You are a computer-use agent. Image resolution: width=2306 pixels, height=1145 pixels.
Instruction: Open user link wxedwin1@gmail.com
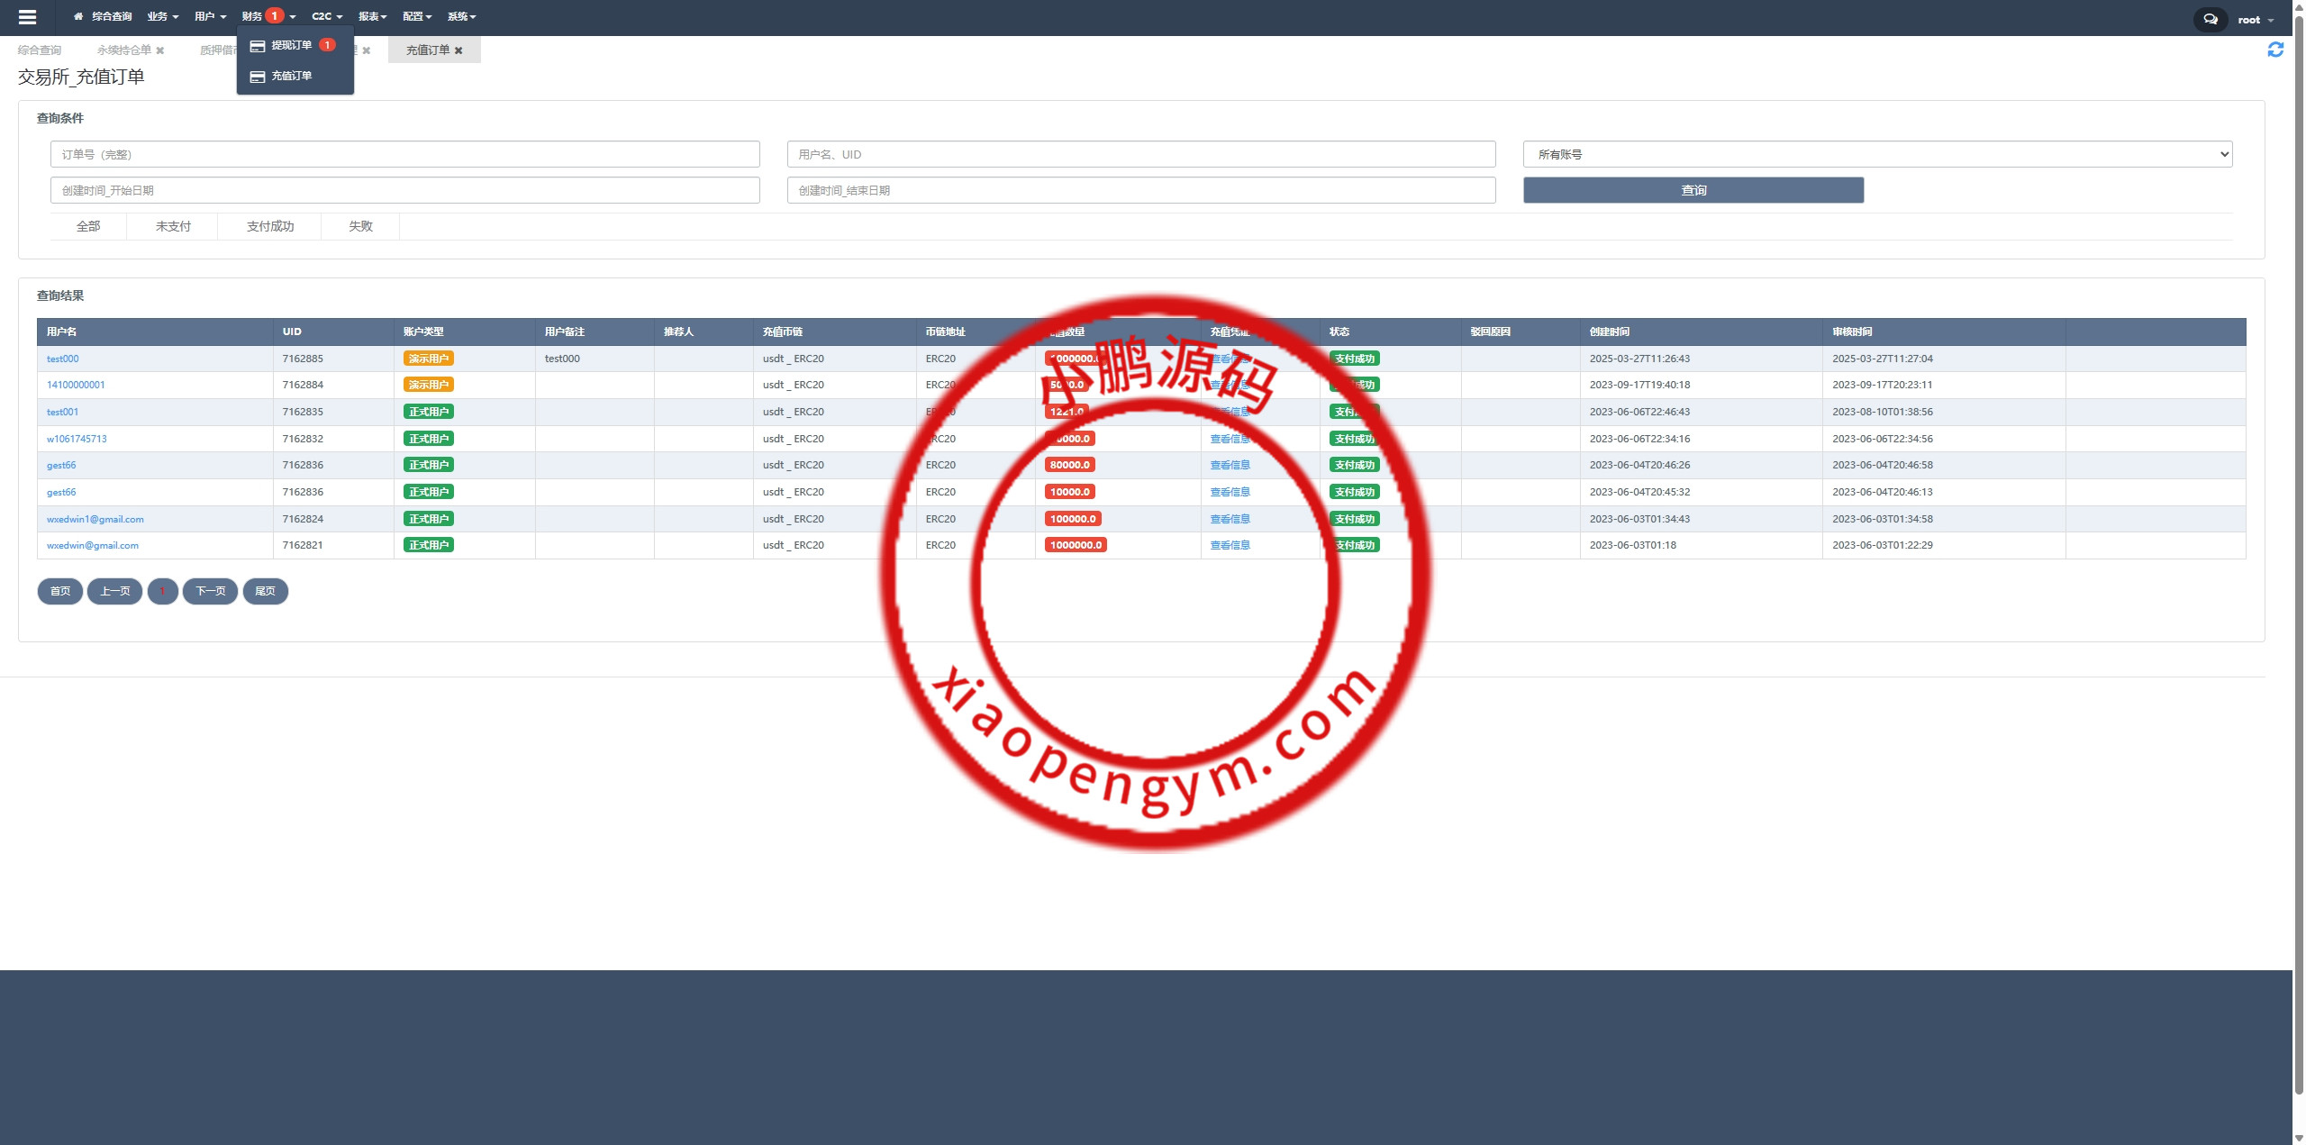pos(95,519)
